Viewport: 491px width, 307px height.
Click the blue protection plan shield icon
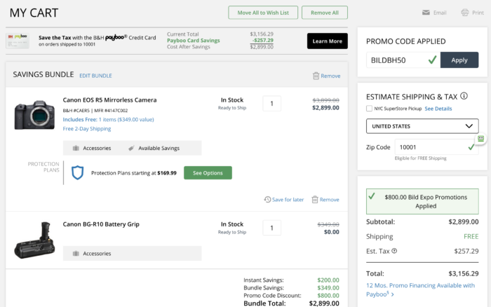78,172
